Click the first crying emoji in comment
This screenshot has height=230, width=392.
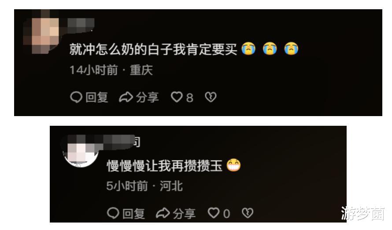(248, 48)
